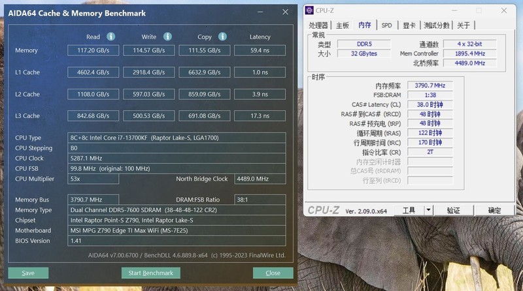The image size is (523, 291).
Task: Click the Copy info icon in AIDA64
Action: (x=222, y=37)
